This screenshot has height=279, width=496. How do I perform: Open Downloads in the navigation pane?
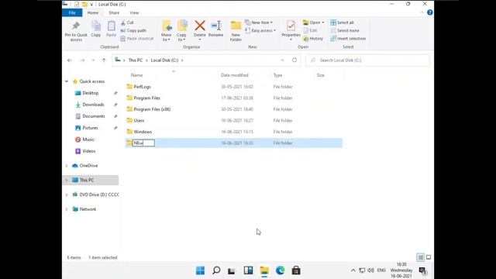click(x=93, y=105)
